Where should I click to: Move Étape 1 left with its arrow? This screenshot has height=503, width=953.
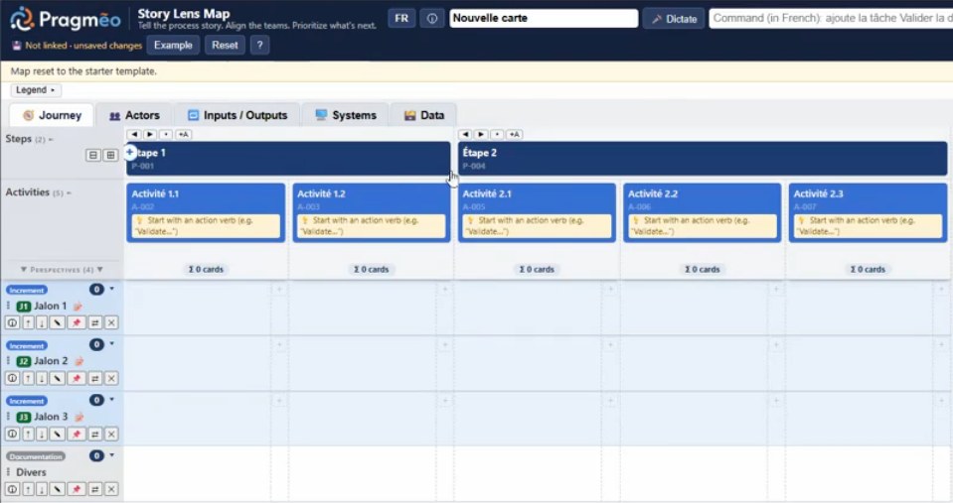(134, 134)
